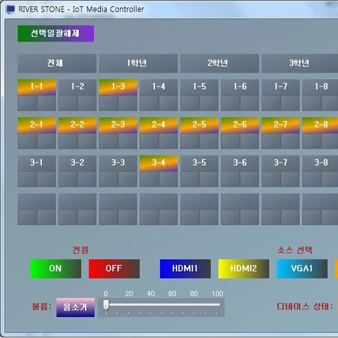Viewport: 338px width, 338px height.
Task: Select classroom 1-8
Action: [320, 87]
